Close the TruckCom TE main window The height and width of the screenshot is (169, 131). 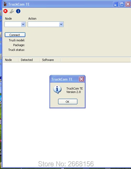[128, 4]
